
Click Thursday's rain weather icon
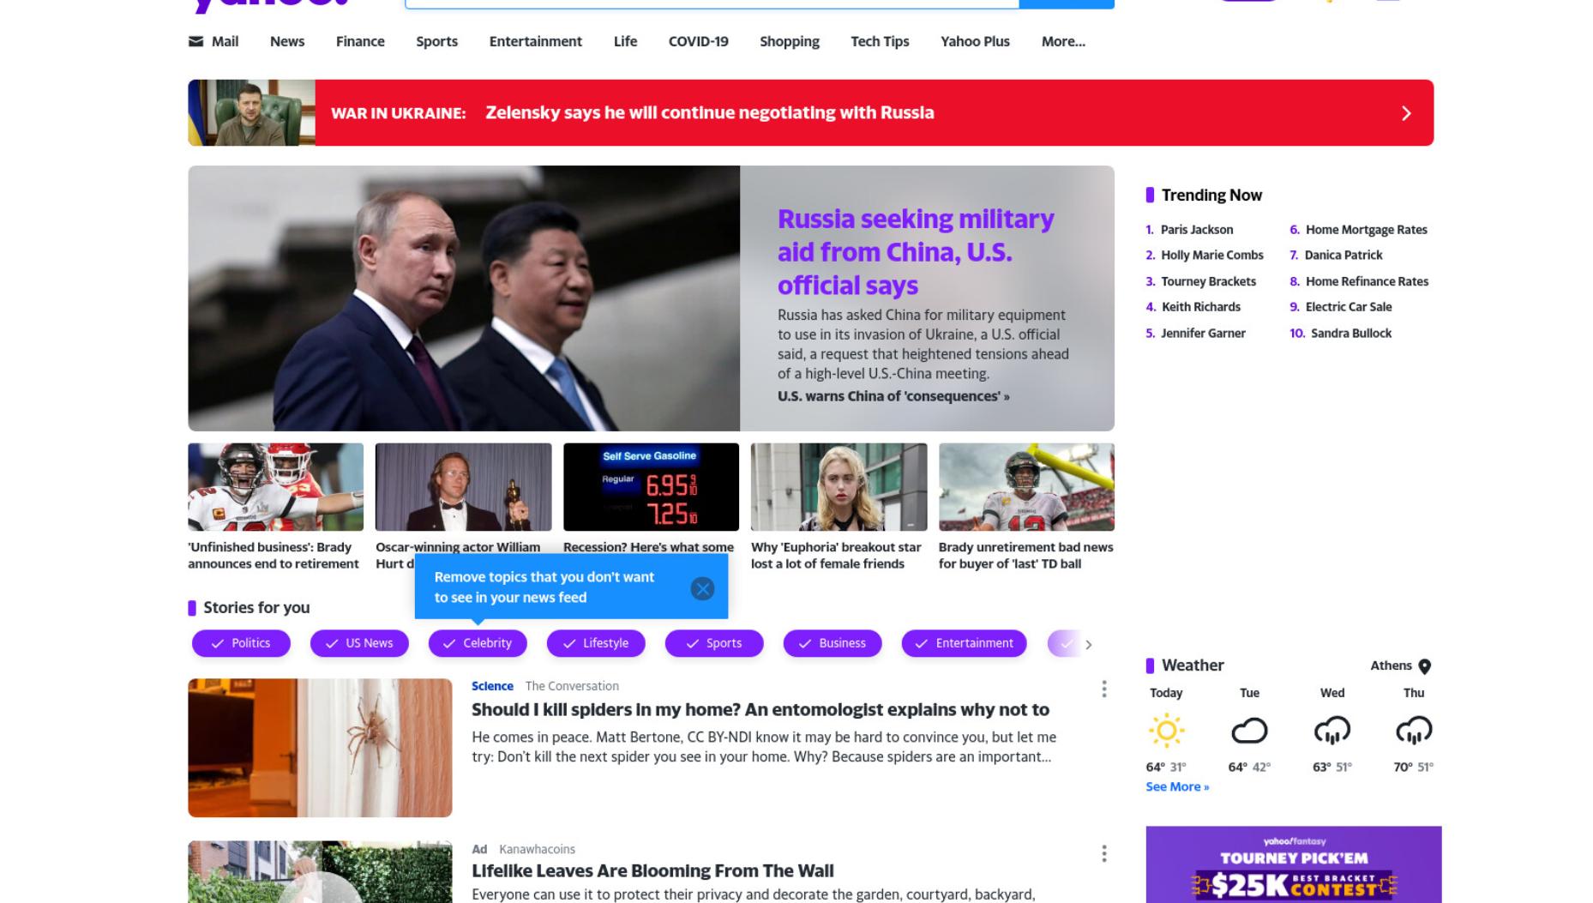pos(1414,731)
